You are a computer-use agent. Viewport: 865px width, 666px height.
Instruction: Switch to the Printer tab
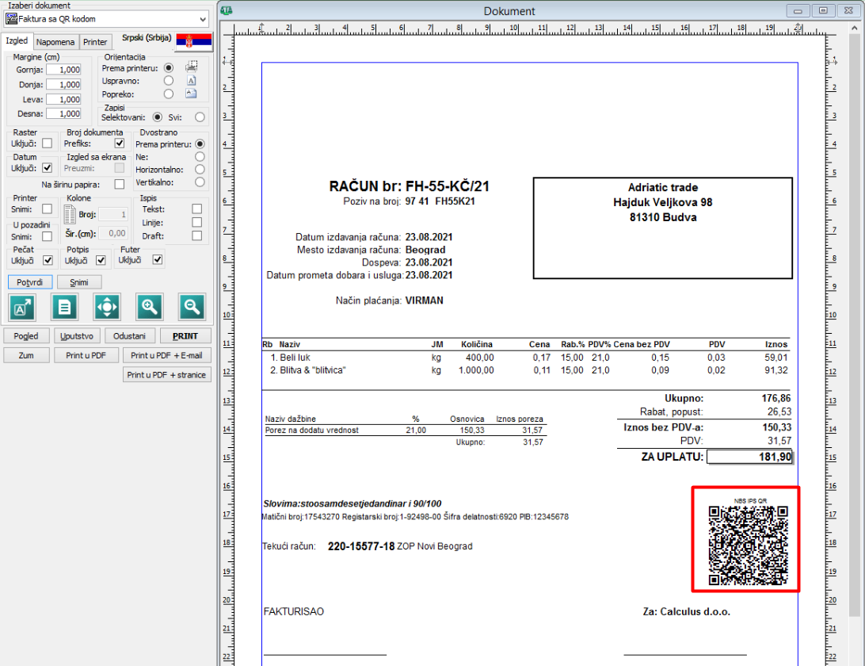click(95, 42)
